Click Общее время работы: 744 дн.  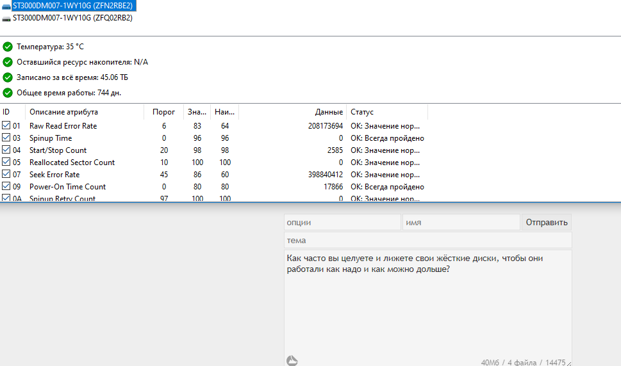coord(69,93)
